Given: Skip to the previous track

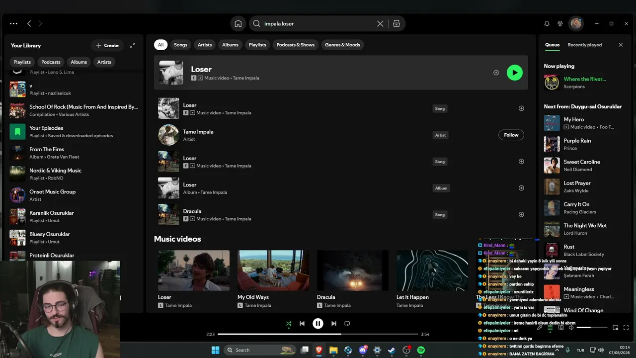Looking at the screenshot, I should [302, 324].
